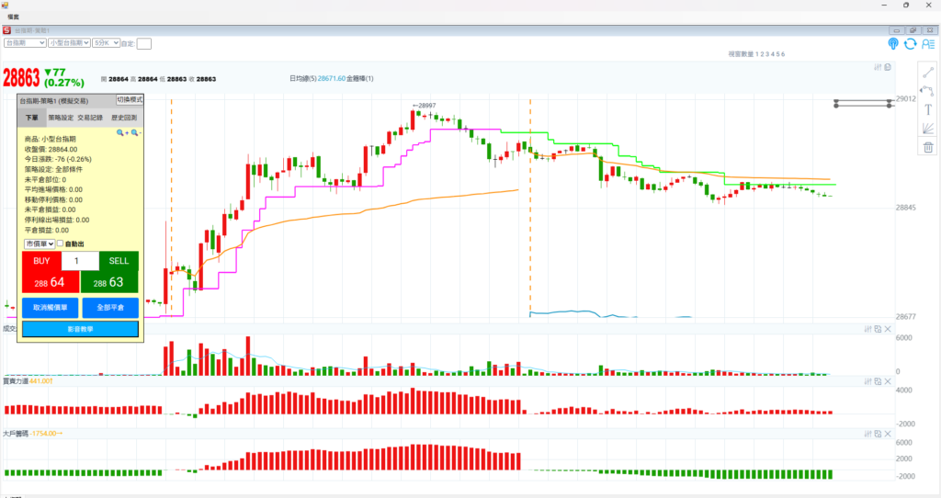
Task: Click the blue refresh icon
Action: [910, 43]
